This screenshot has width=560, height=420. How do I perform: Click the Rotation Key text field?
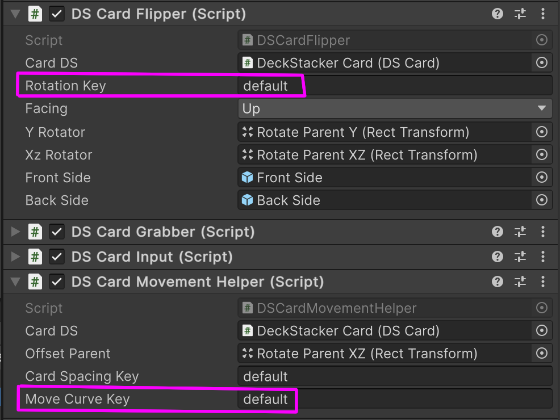[x=395, y=86]
